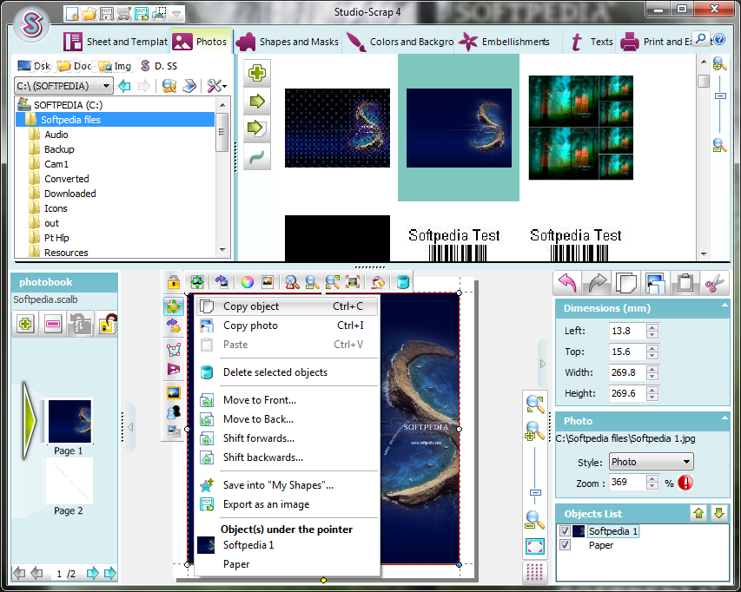The image size is (741, 592).
Task: Select the Downloaded folder in tree
Action: pos(70,194)
